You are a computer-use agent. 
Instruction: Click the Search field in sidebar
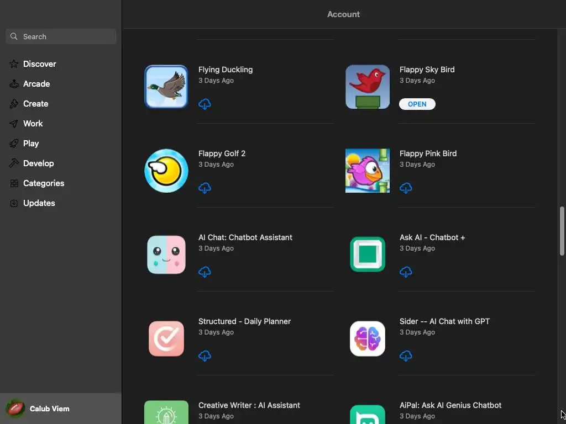tap(61, 36)
